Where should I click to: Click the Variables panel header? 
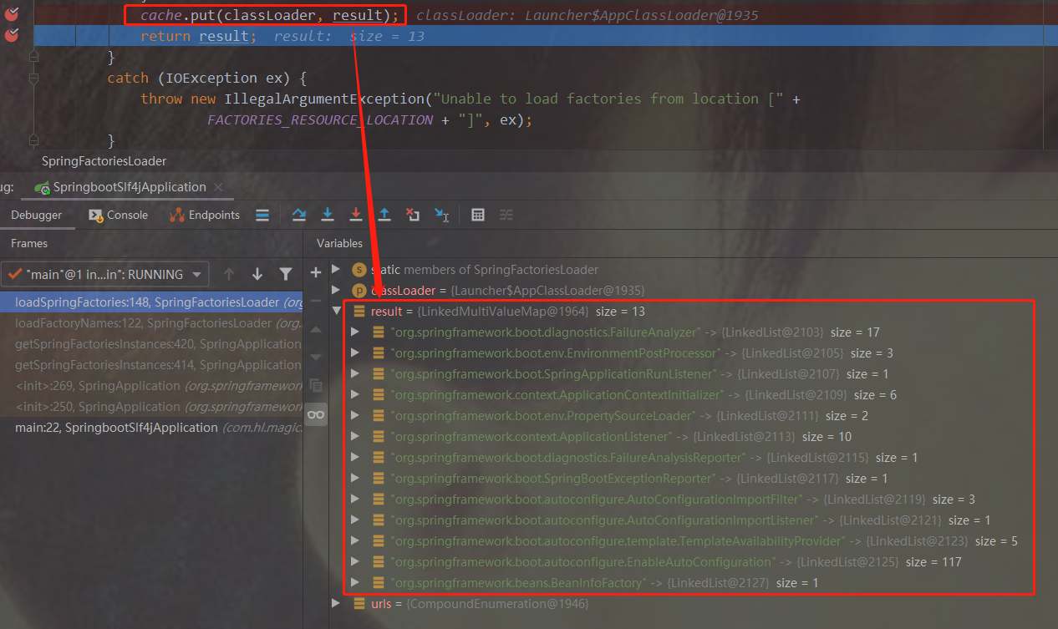pos(339,243)
